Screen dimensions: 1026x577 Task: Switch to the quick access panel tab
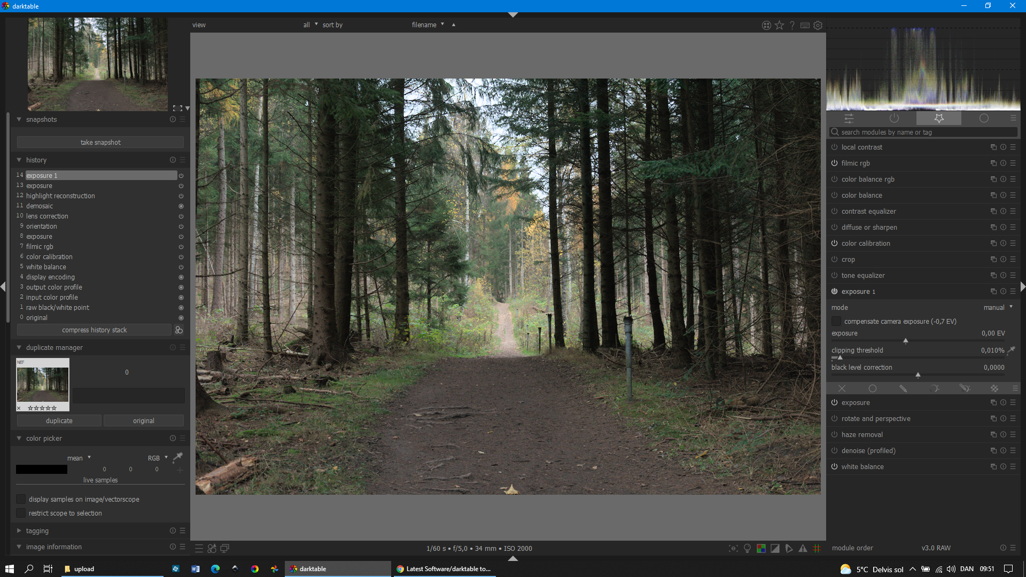click(849, 118)
